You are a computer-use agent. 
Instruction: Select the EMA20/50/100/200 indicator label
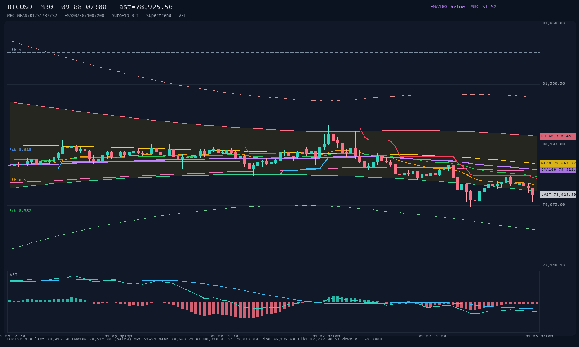tap(84, 16)
